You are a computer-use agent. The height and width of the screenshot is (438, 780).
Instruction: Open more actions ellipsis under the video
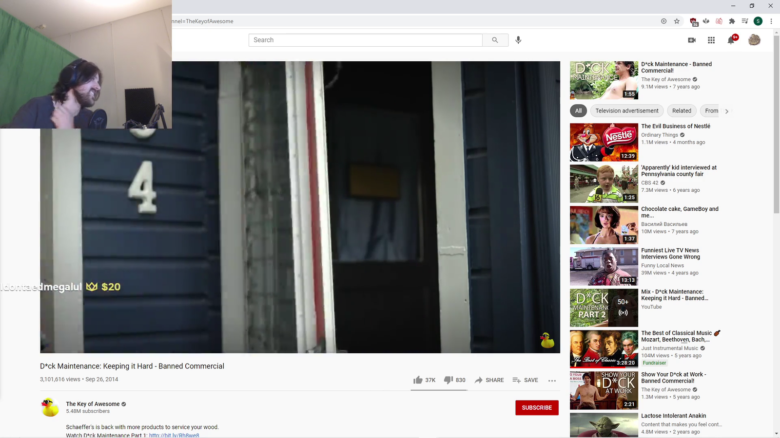(552, 381)
